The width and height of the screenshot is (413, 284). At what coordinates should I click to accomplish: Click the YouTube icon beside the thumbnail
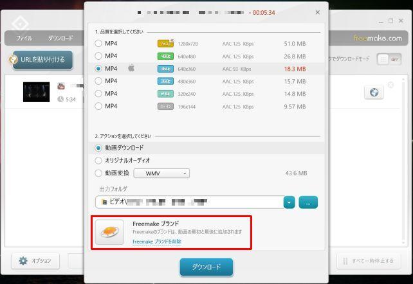pos(61,85)
